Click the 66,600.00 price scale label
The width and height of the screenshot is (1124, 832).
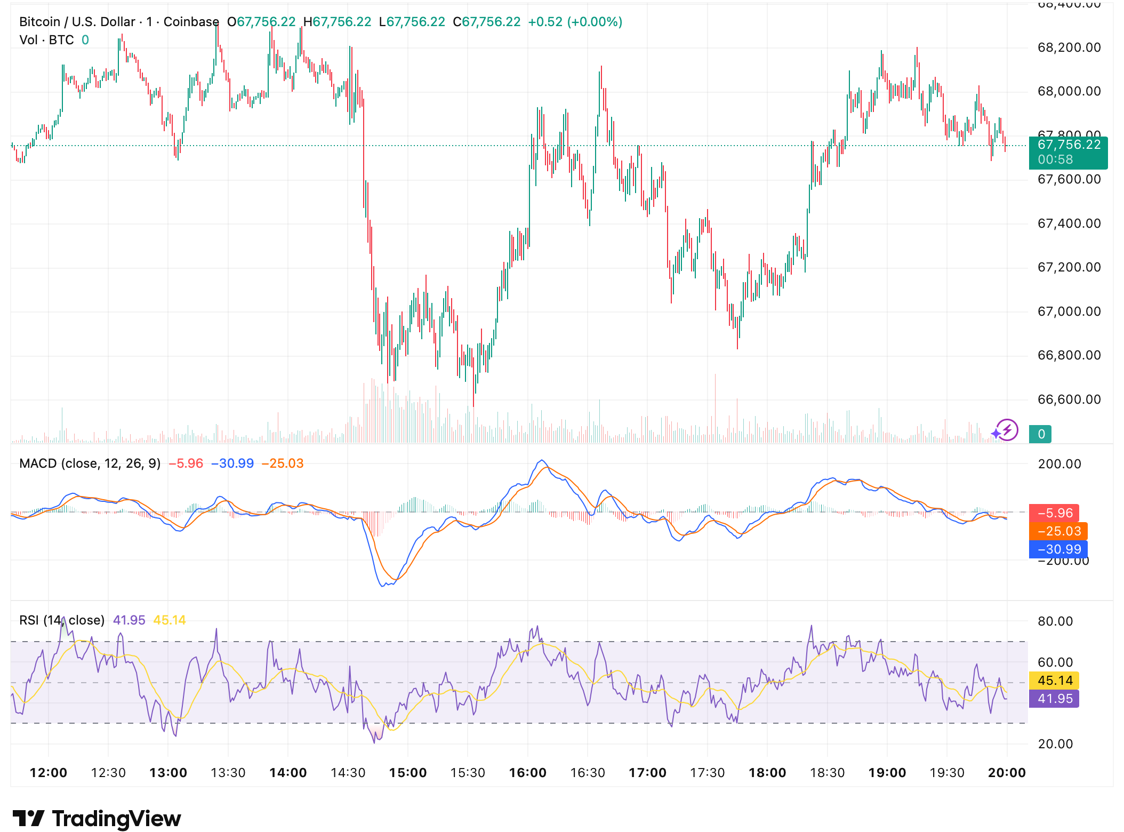tap(1069, 399)
